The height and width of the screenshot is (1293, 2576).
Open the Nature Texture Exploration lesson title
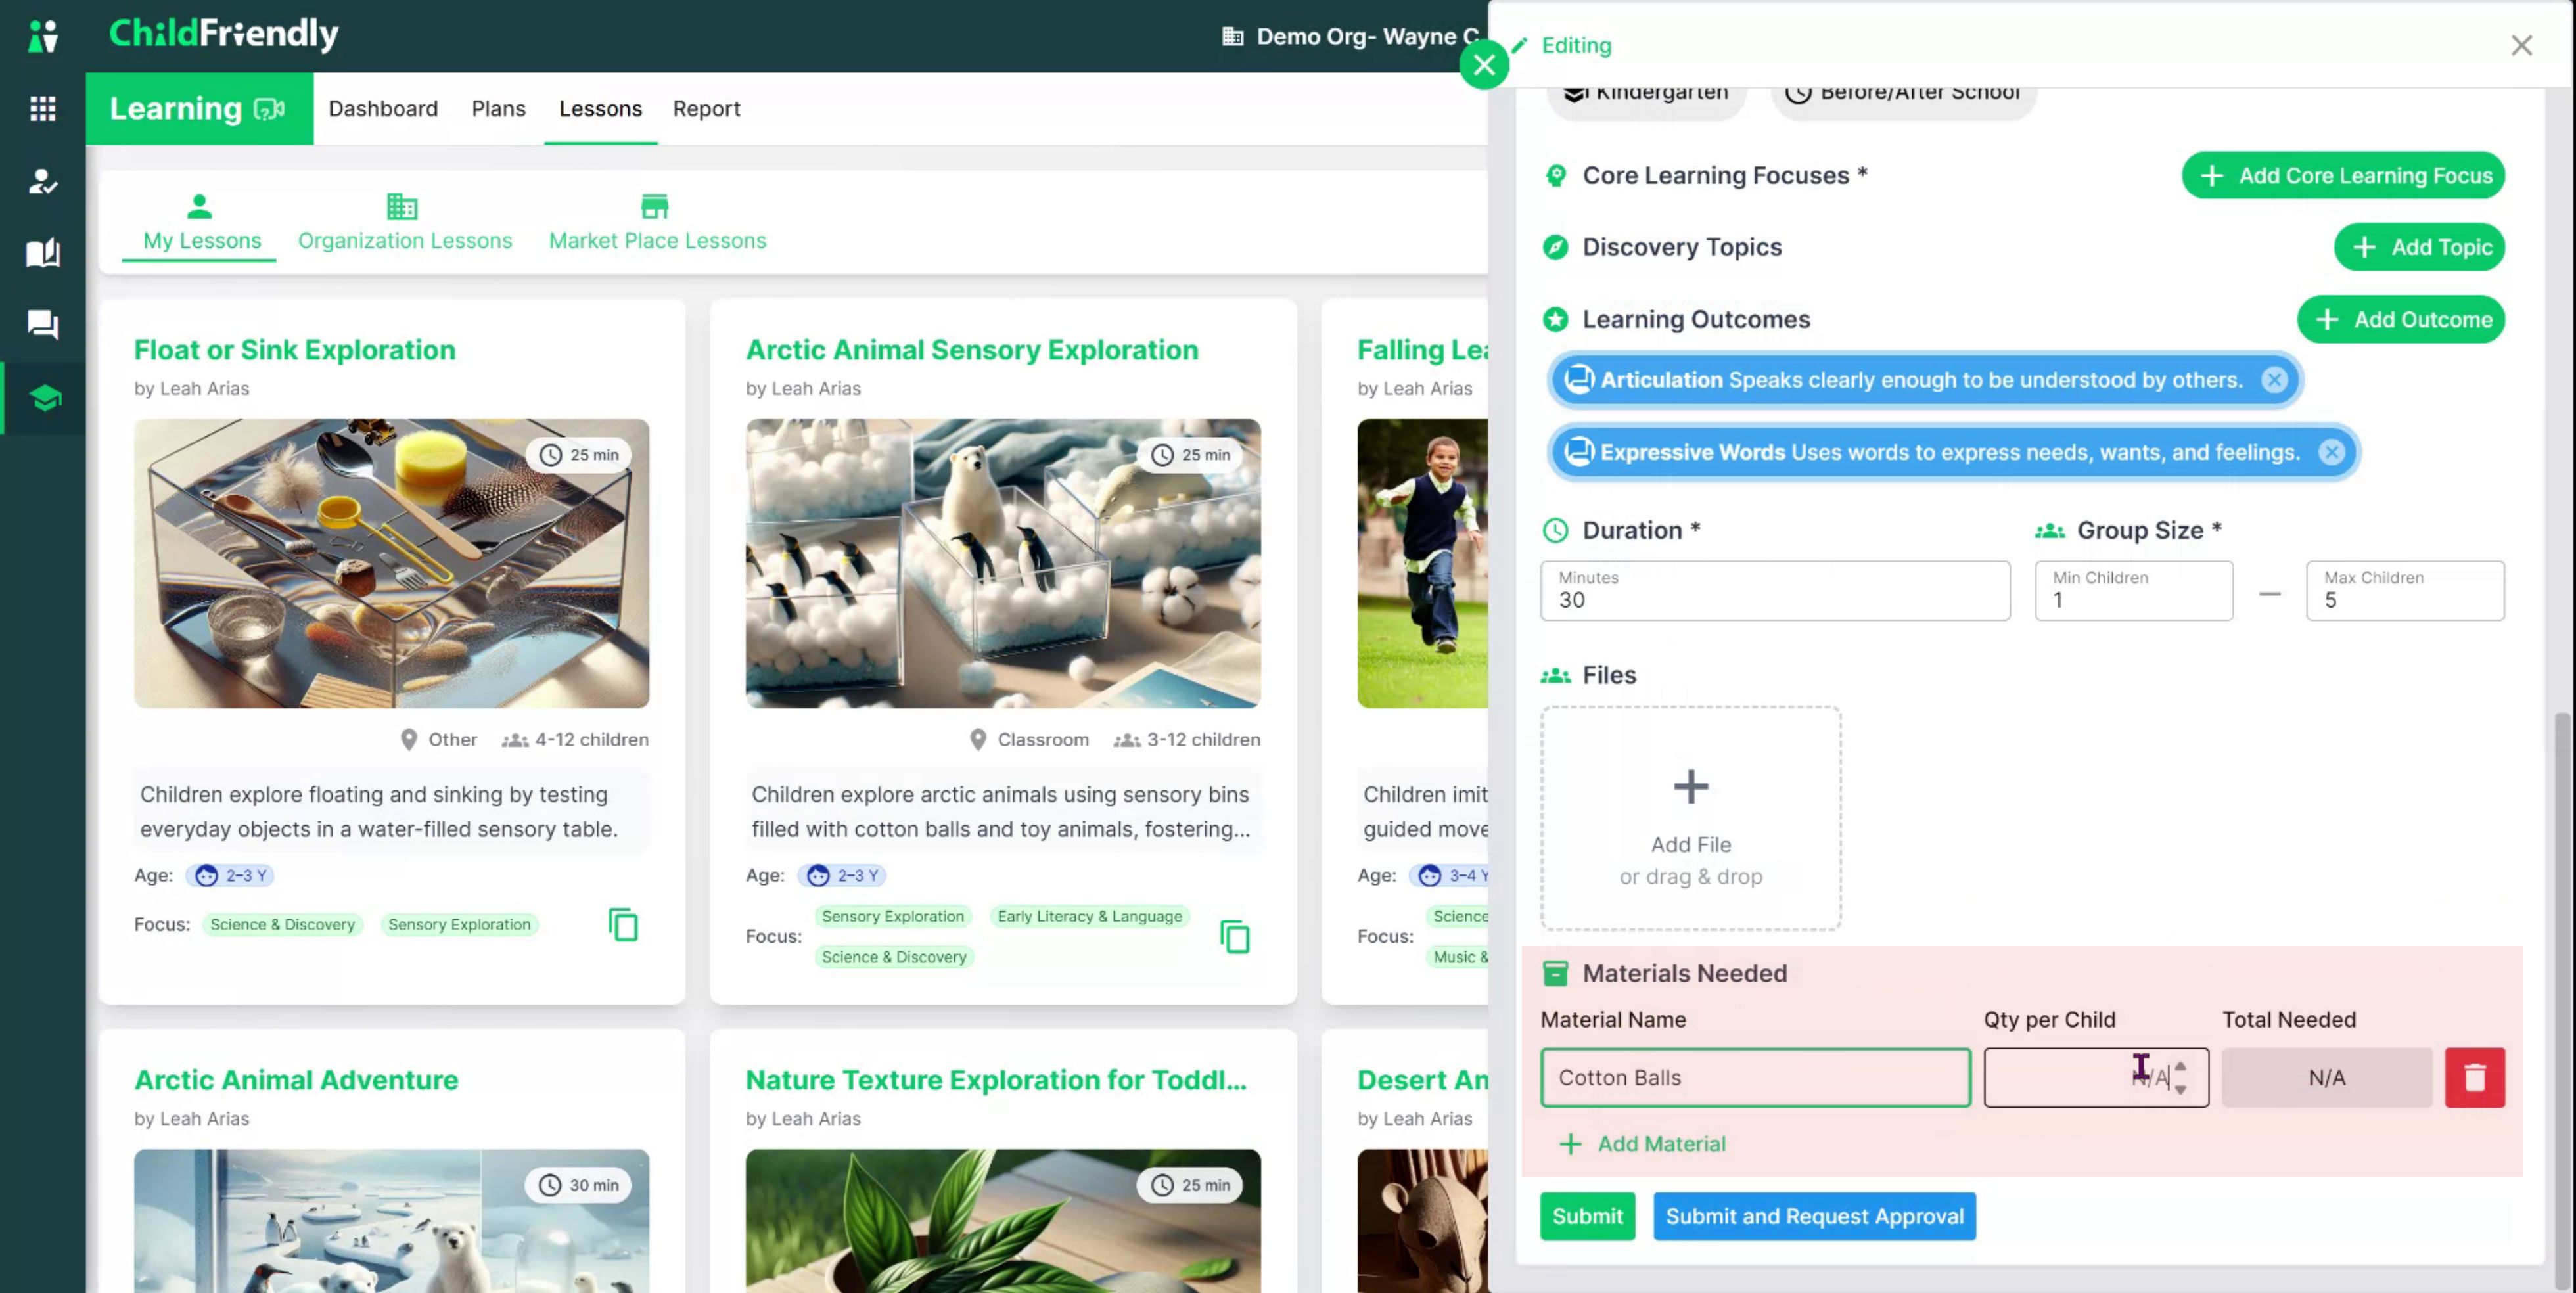996,1080
